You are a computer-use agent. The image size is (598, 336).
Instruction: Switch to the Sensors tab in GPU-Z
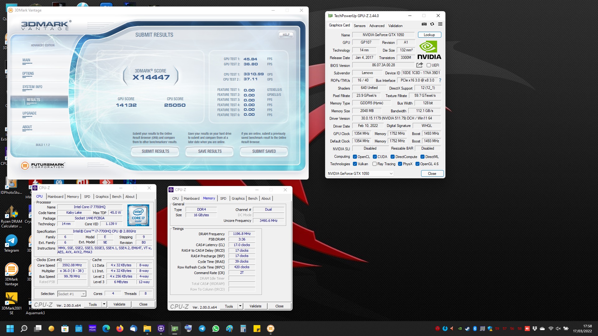click(x=359, y=26)
